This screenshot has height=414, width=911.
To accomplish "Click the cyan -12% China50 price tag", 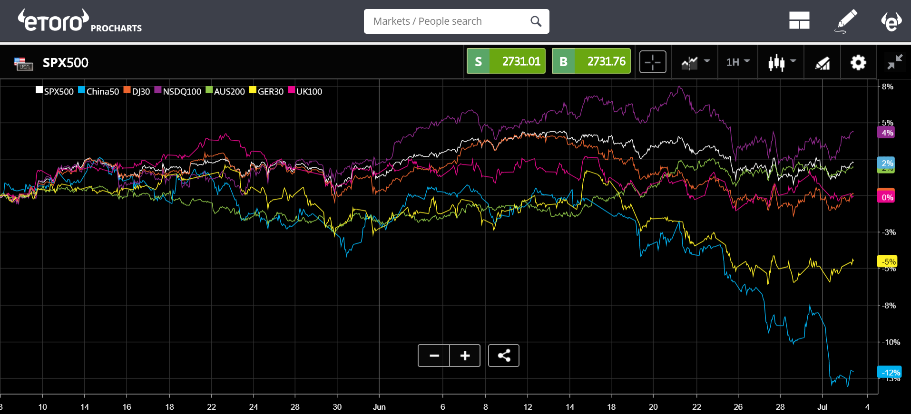I will pos(889,372).
